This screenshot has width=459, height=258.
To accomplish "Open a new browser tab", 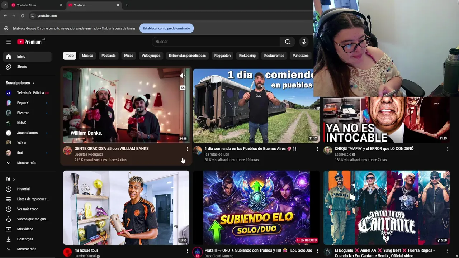I will 127,5.
